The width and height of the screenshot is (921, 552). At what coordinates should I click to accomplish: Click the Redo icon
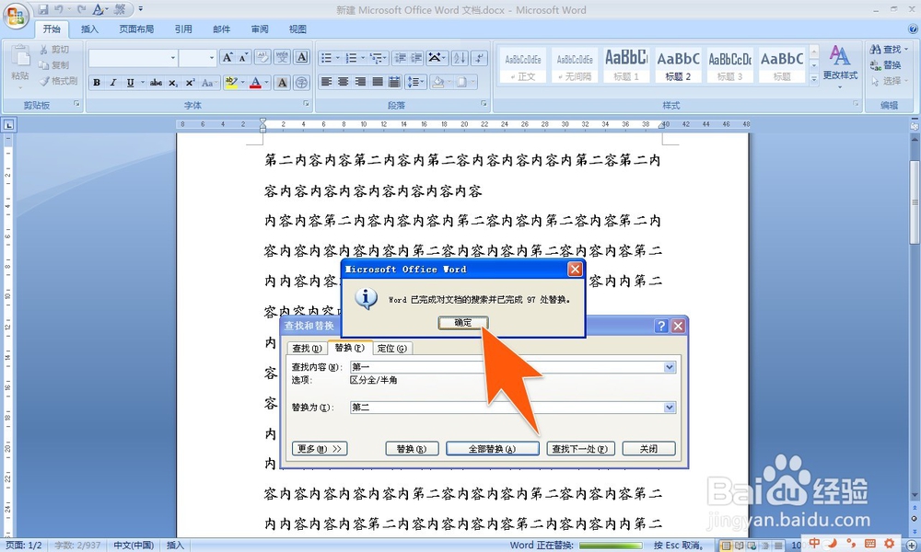point(81,9)
